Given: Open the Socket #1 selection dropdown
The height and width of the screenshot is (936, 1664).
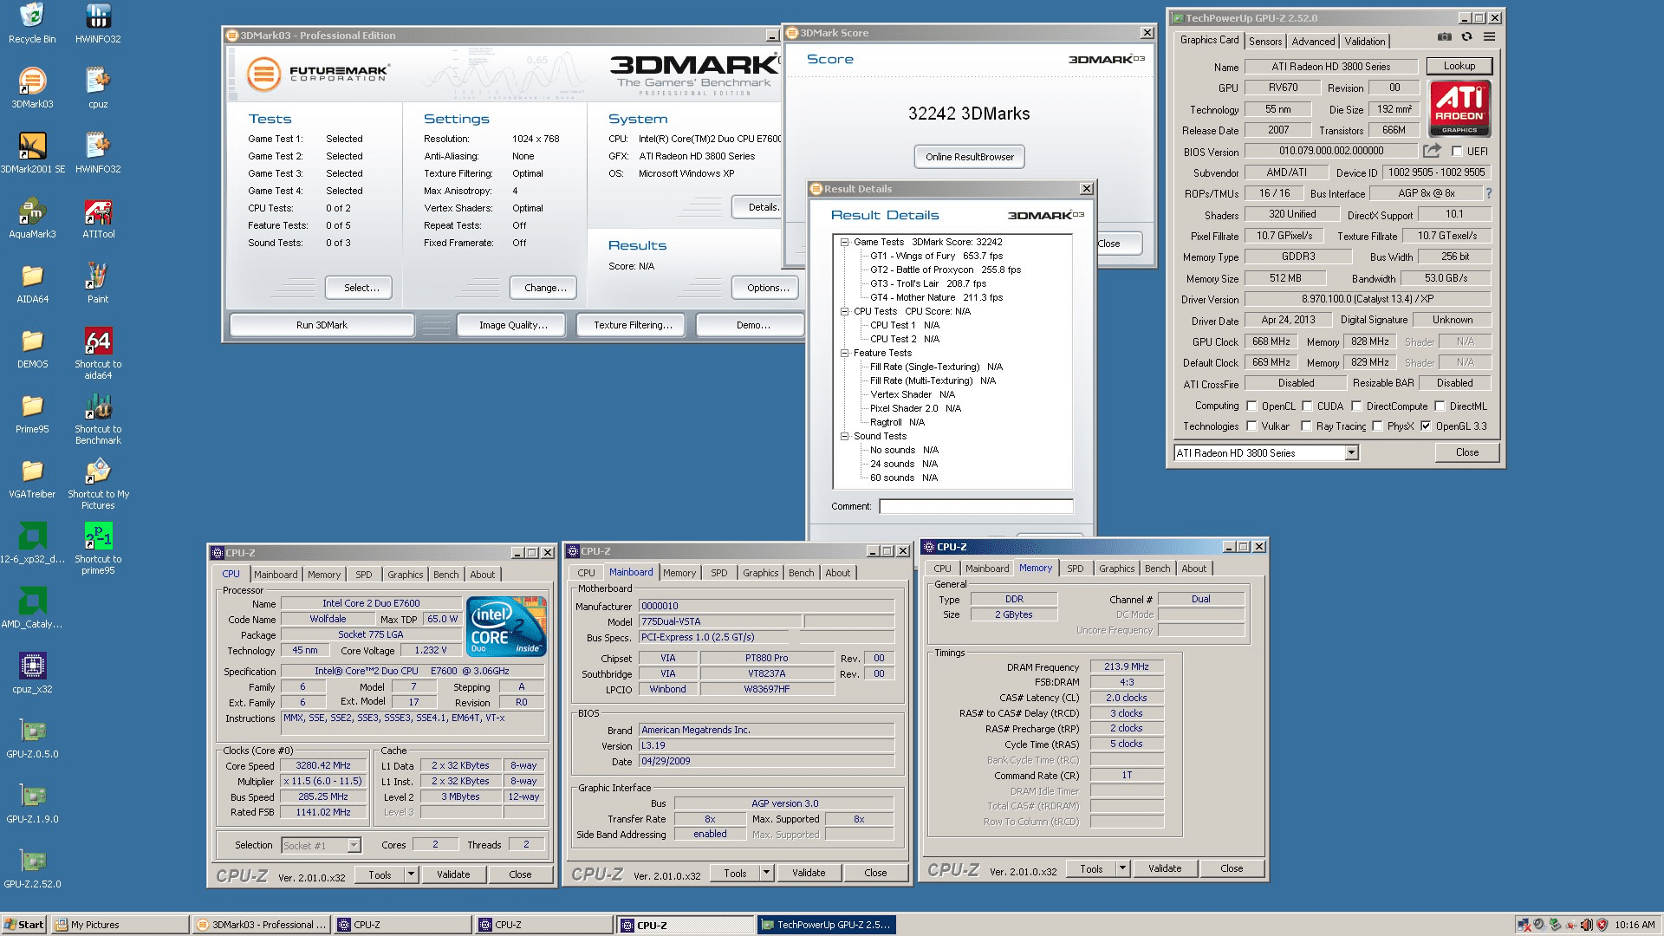Looking at the screenshot, I should [x=354, y=845].
